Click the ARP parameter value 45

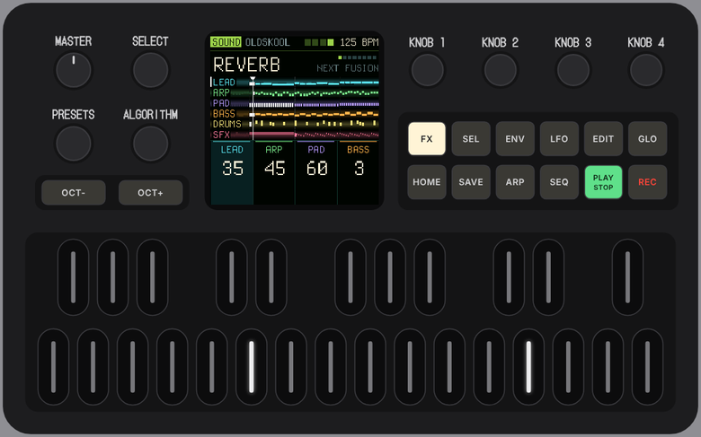[x=274, y=169]
